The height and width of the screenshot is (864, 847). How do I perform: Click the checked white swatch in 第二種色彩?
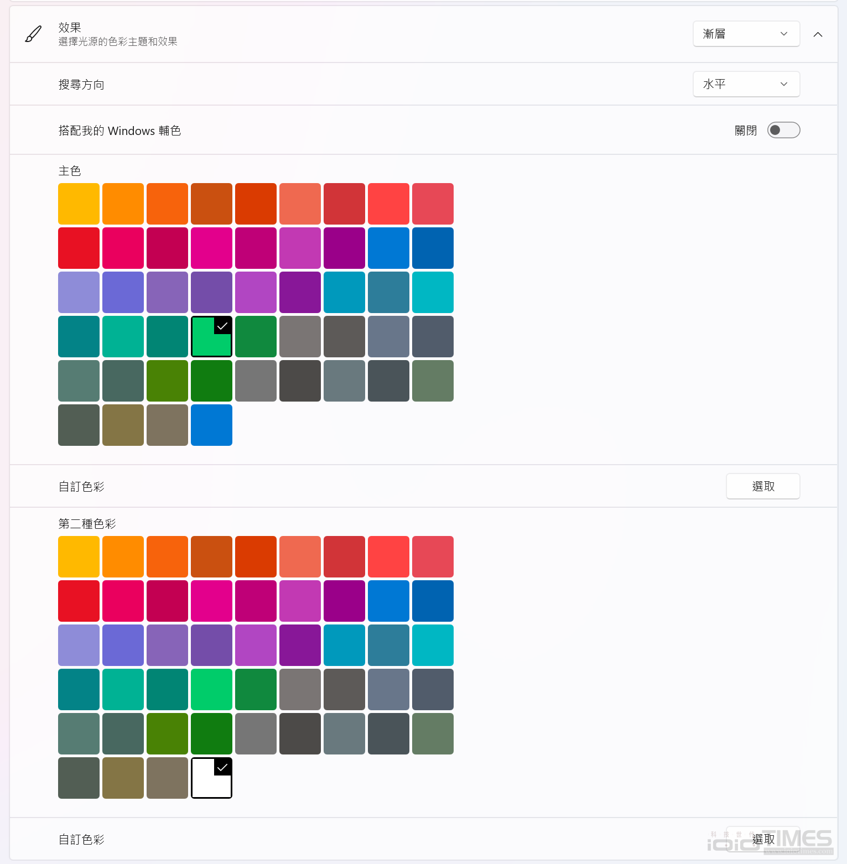211,778
